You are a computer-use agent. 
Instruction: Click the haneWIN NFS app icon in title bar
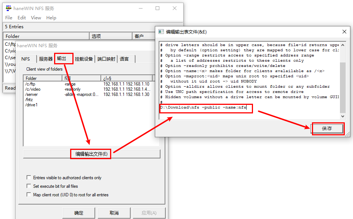[x=9, y=8]
